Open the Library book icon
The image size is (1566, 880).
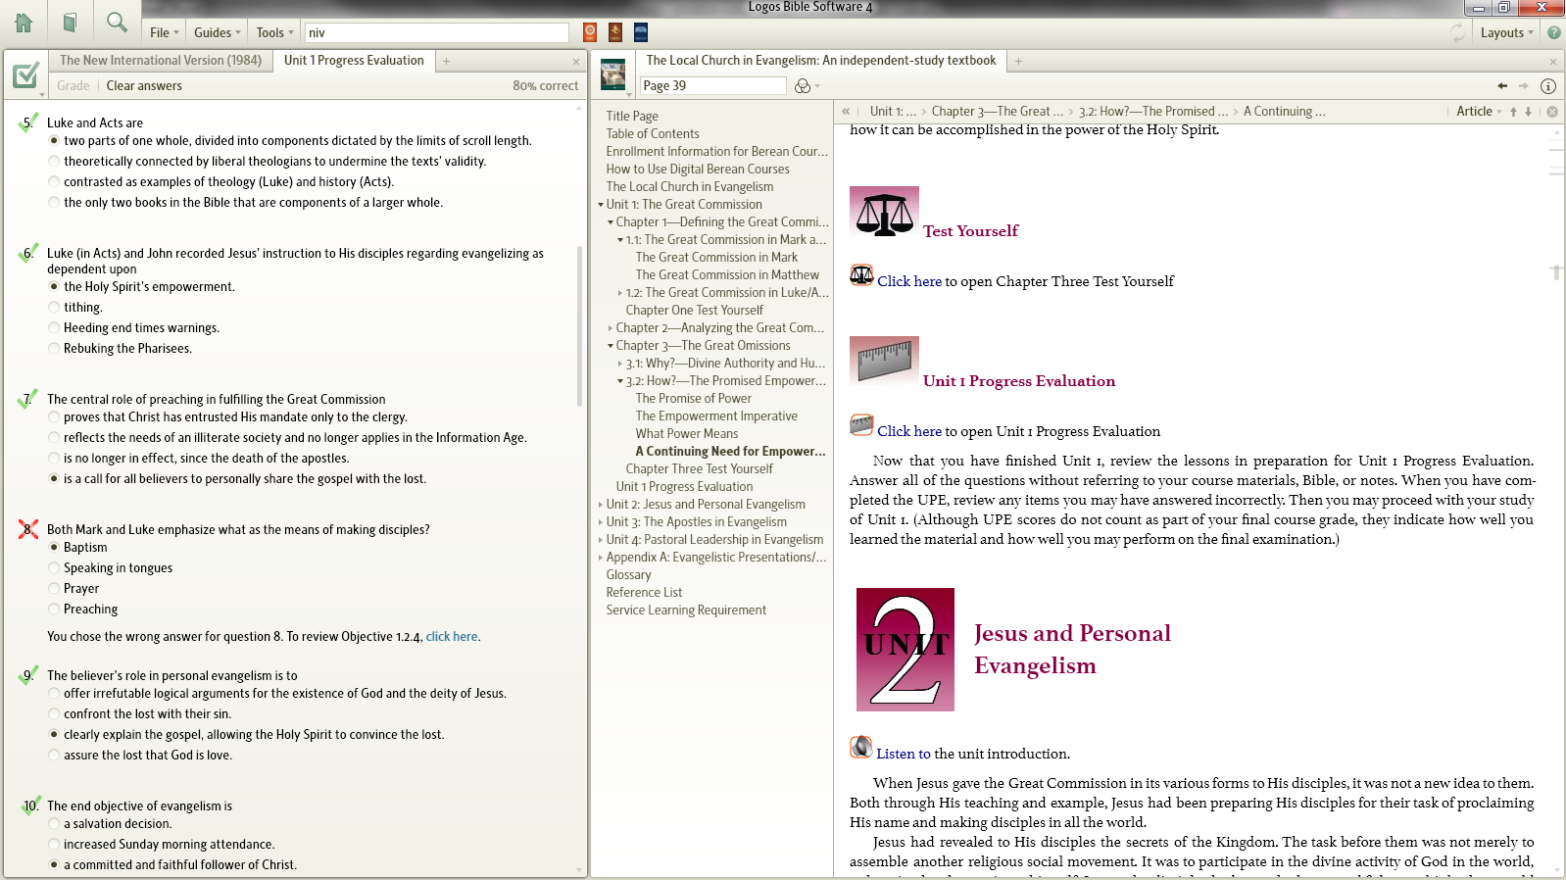(x=70, y=23)
